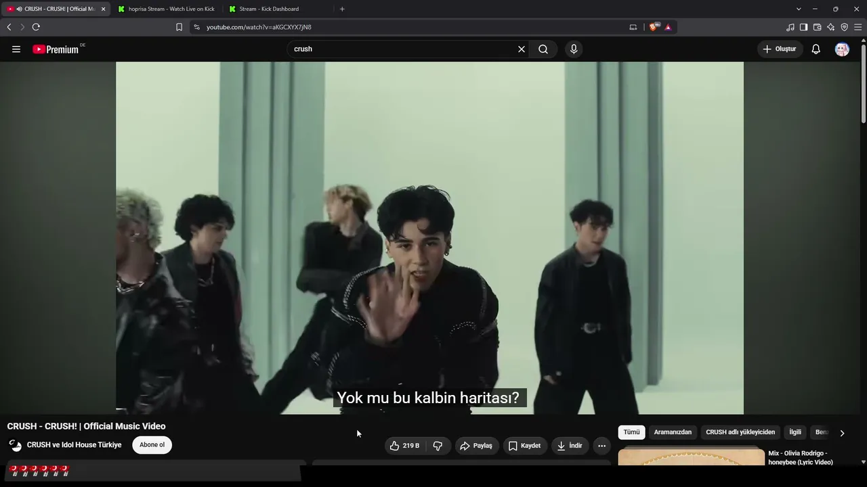
Task: Open the channel avatar next to CRUSH
Action: (x=15, y=445)
